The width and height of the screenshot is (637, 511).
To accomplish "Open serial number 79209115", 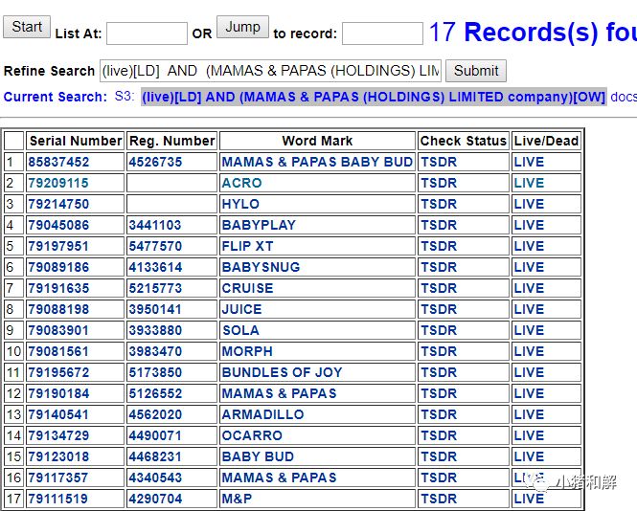I will click(58, 183).
